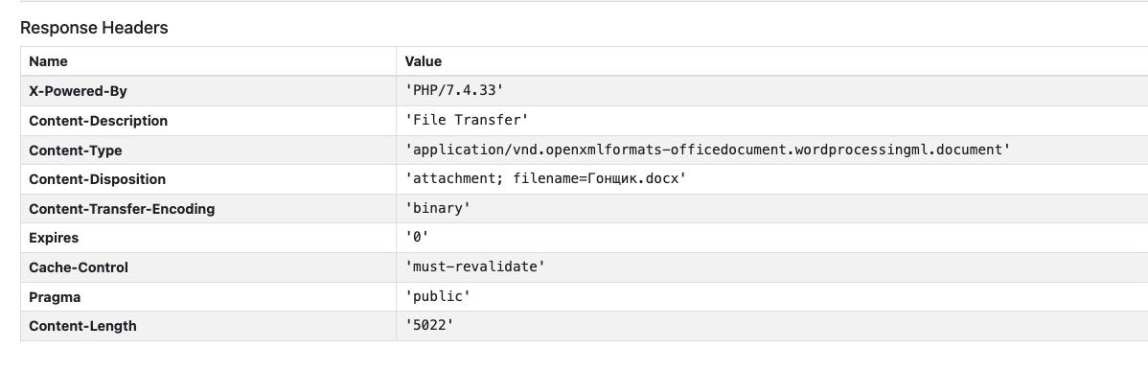1148x371 pixels.
Task: Click the X-Powered-By header name
Action: 78,91
